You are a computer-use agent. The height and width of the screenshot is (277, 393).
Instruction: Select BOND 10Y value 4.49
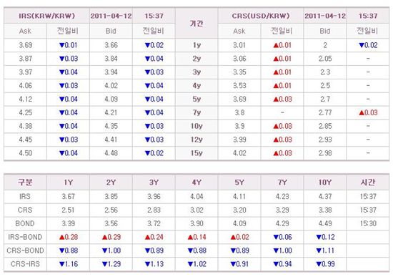tap(325, 223)
